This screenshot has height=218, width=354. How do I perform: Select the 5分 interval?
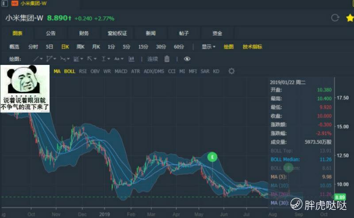[x=127, y=47]
